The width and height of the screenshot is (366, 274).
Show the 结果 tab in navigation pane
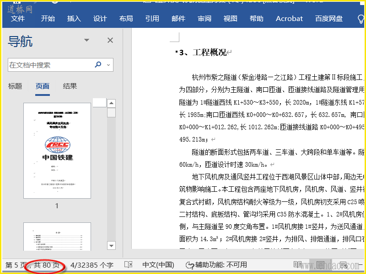click(x=70, y=86)
